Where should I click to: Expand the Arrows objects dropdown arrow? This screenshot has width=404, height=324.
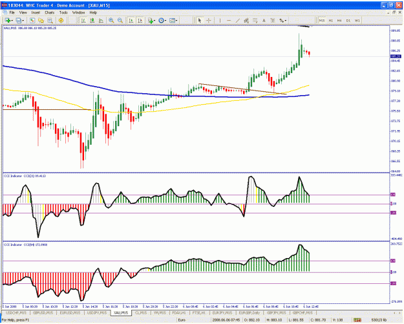(x=286, y=21)
